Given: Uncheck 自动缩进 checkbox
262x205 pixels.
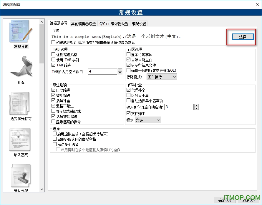Looking at the screenshot, I should (x=53, y=90).
